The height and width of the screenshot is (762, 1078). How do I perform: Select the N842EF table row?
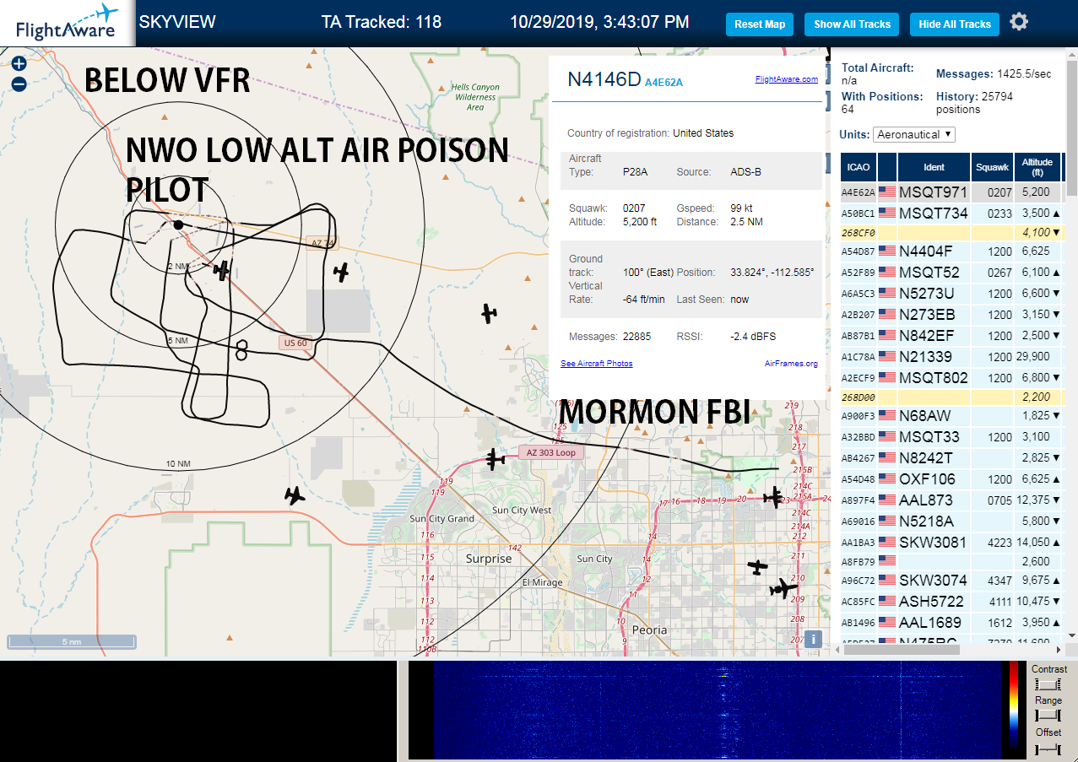(951, 335)
